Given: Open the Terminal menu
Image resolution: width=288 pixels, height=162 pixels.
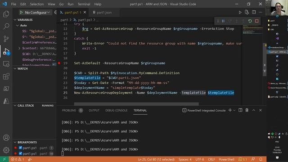Looking at the screenshot, I should tap(84, 4).
